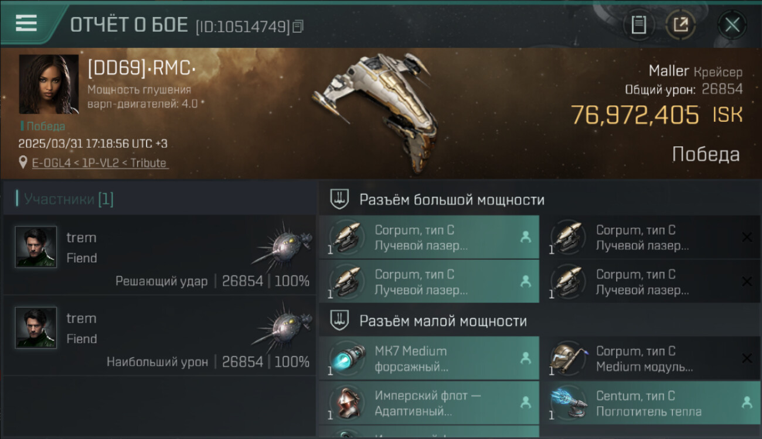Close the battle report with X icon
Viewport: 762px width, 439px height.
pyautogui.click(x=732, y=25)
